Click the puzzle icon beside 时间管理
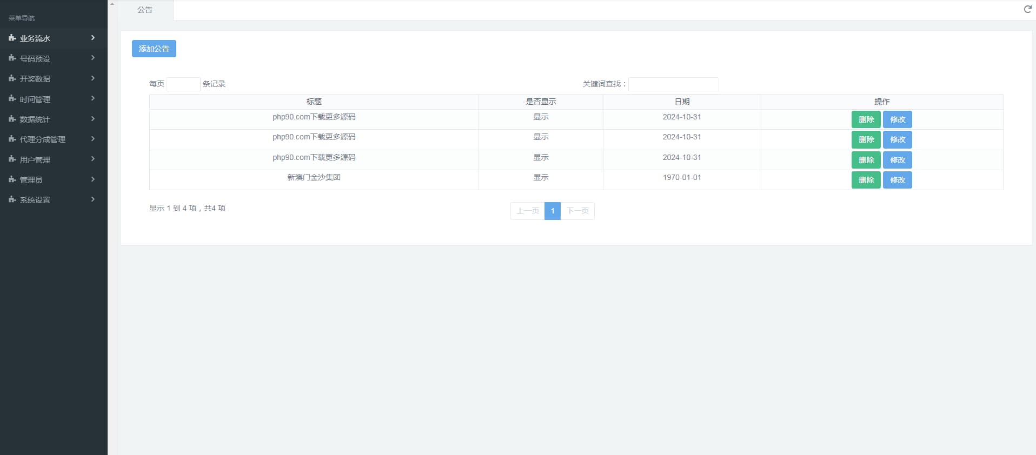Viewport: 1036px width, 455px height. point(12,99)
